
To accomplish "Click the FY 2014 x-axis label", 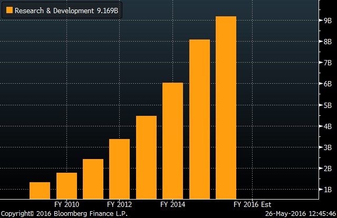I will click(172, 204).
